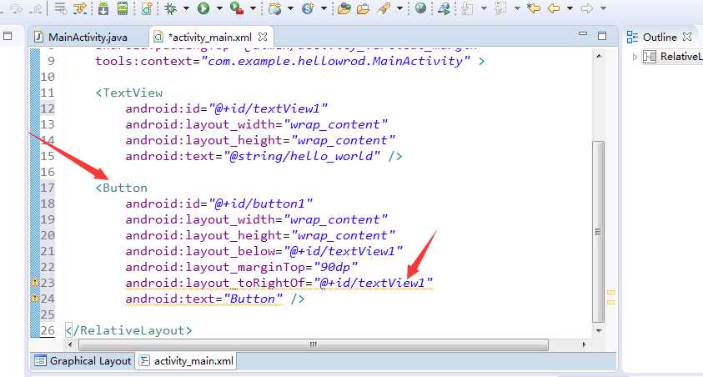Image resolution: width=703 pixels, height=377 pixels.
Task: Click the Next Annotation icon
Action: [467, 8]
